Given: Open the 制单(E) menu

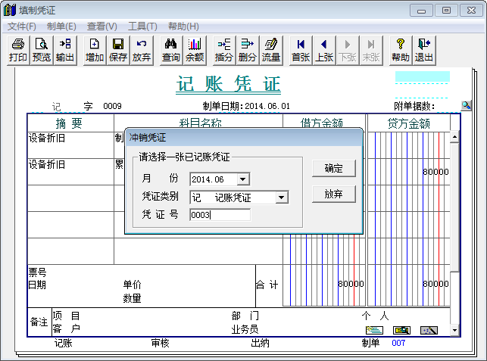Looking at the screenshot, I should [x=61, y=26].
